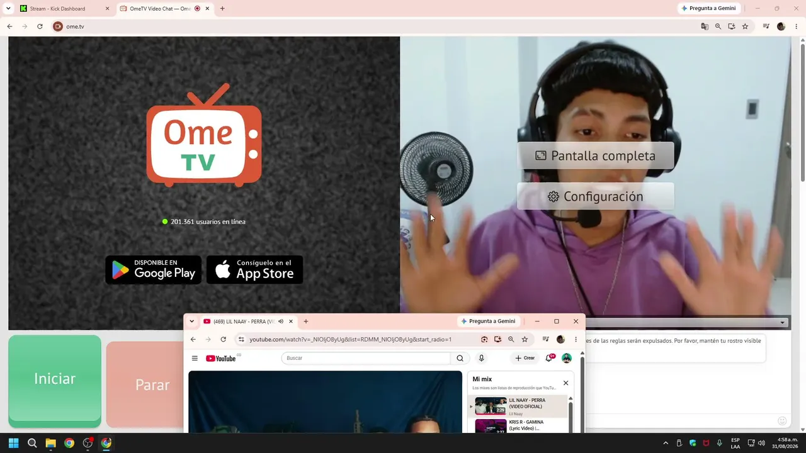The image size is (806, 453).
Task: Open File Explorer from the taskbar
Action: pyautogui.click(x=50, y=443)
